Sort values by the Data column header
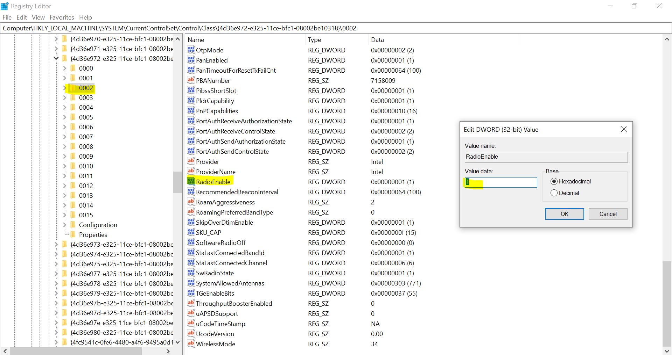This screenshot has height=355, width=672. pyautogui.click(x=444, y=39)
